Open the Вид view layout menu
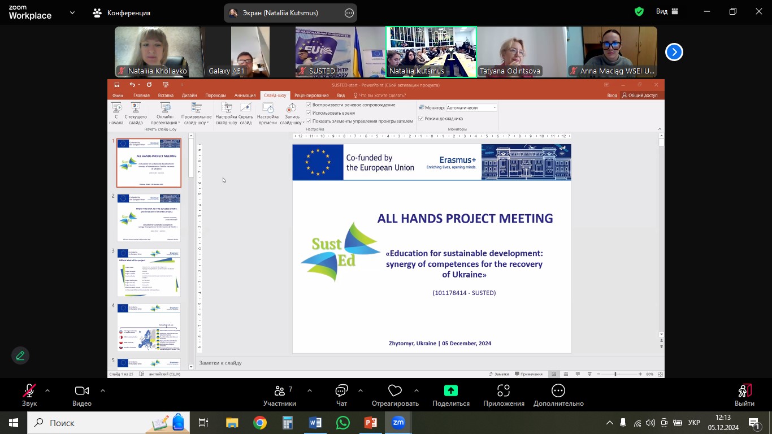Image resolution: width=772 pixels, height=434 pixels. click(666, 11)
